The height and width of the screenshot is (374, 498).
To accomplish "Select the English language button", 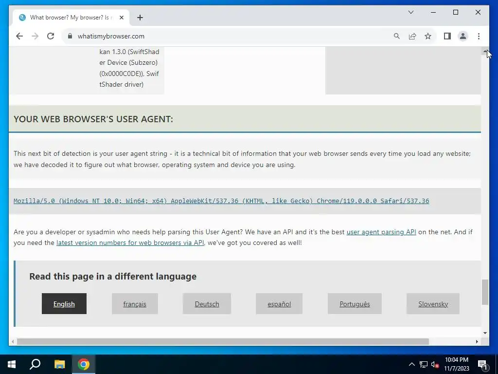I will pos(64,304).
